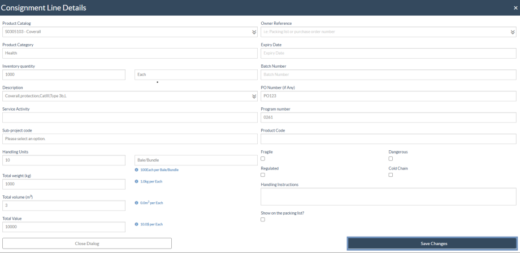The height and width of the screenshot is (253, 520).
Task: Click the Close Dialog button
Action: [87, 243]
